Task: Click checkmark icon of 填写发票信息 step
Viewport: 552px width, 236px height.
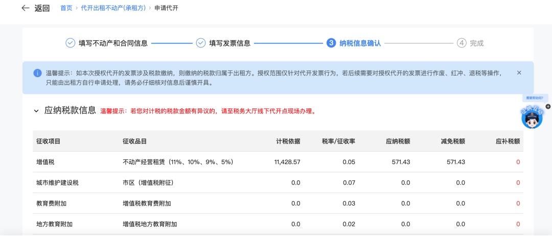Action: tap(201, 43)
